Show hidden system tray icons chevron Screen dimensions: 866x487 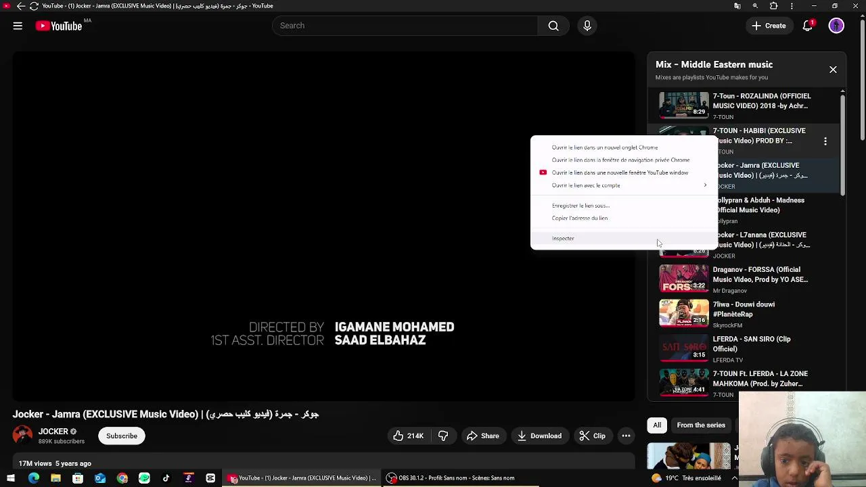click(x=734, y=478)
